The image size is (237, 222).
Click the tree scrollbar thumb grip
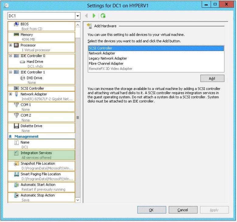78,118
